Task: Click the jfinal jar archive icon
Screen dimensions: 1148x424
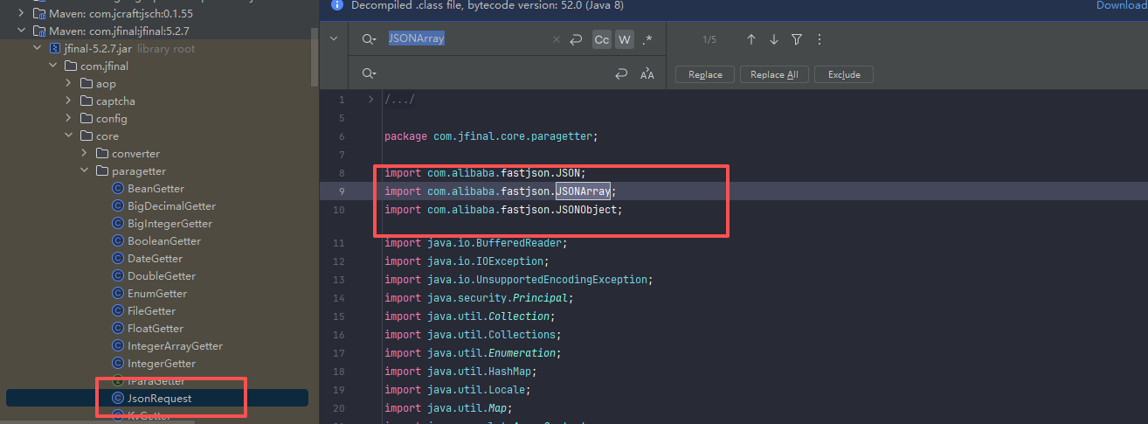Action: (55, 48)
